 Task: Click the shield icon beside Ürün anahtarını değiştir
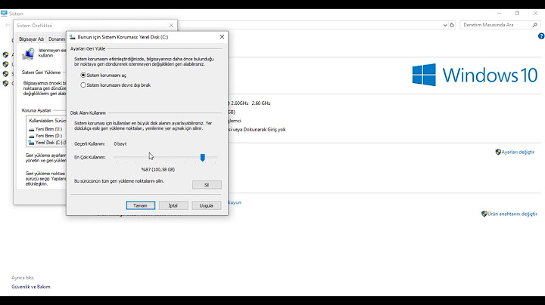click(x=484, y=214)
